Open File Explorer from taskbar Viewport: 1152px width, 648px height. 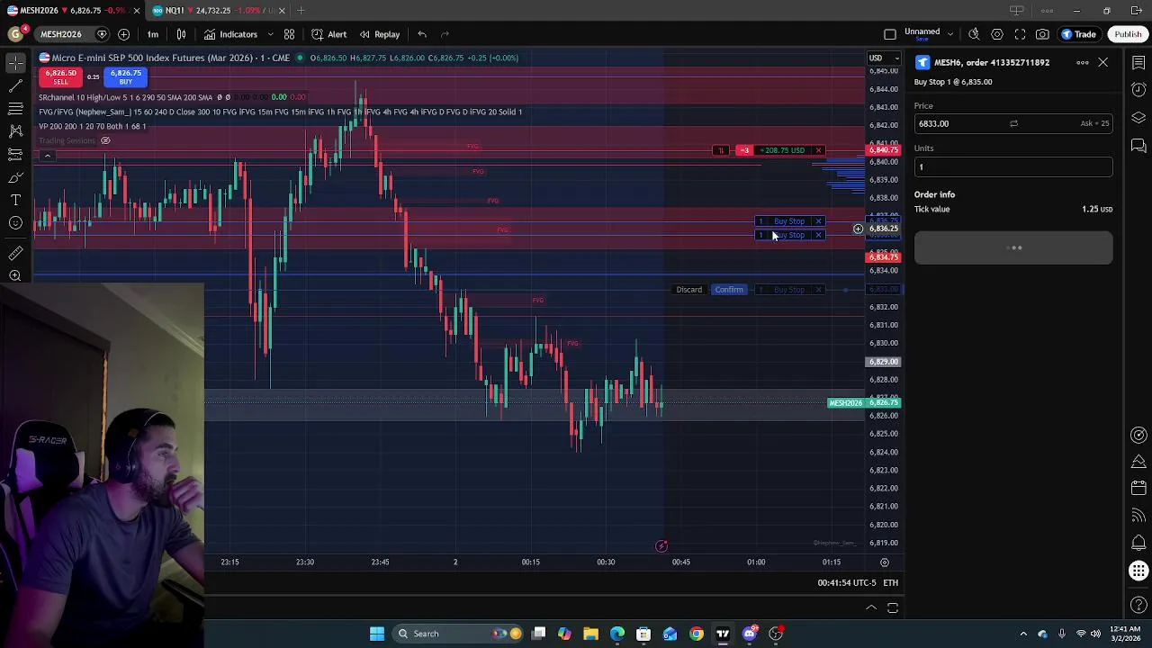(590, 634)
